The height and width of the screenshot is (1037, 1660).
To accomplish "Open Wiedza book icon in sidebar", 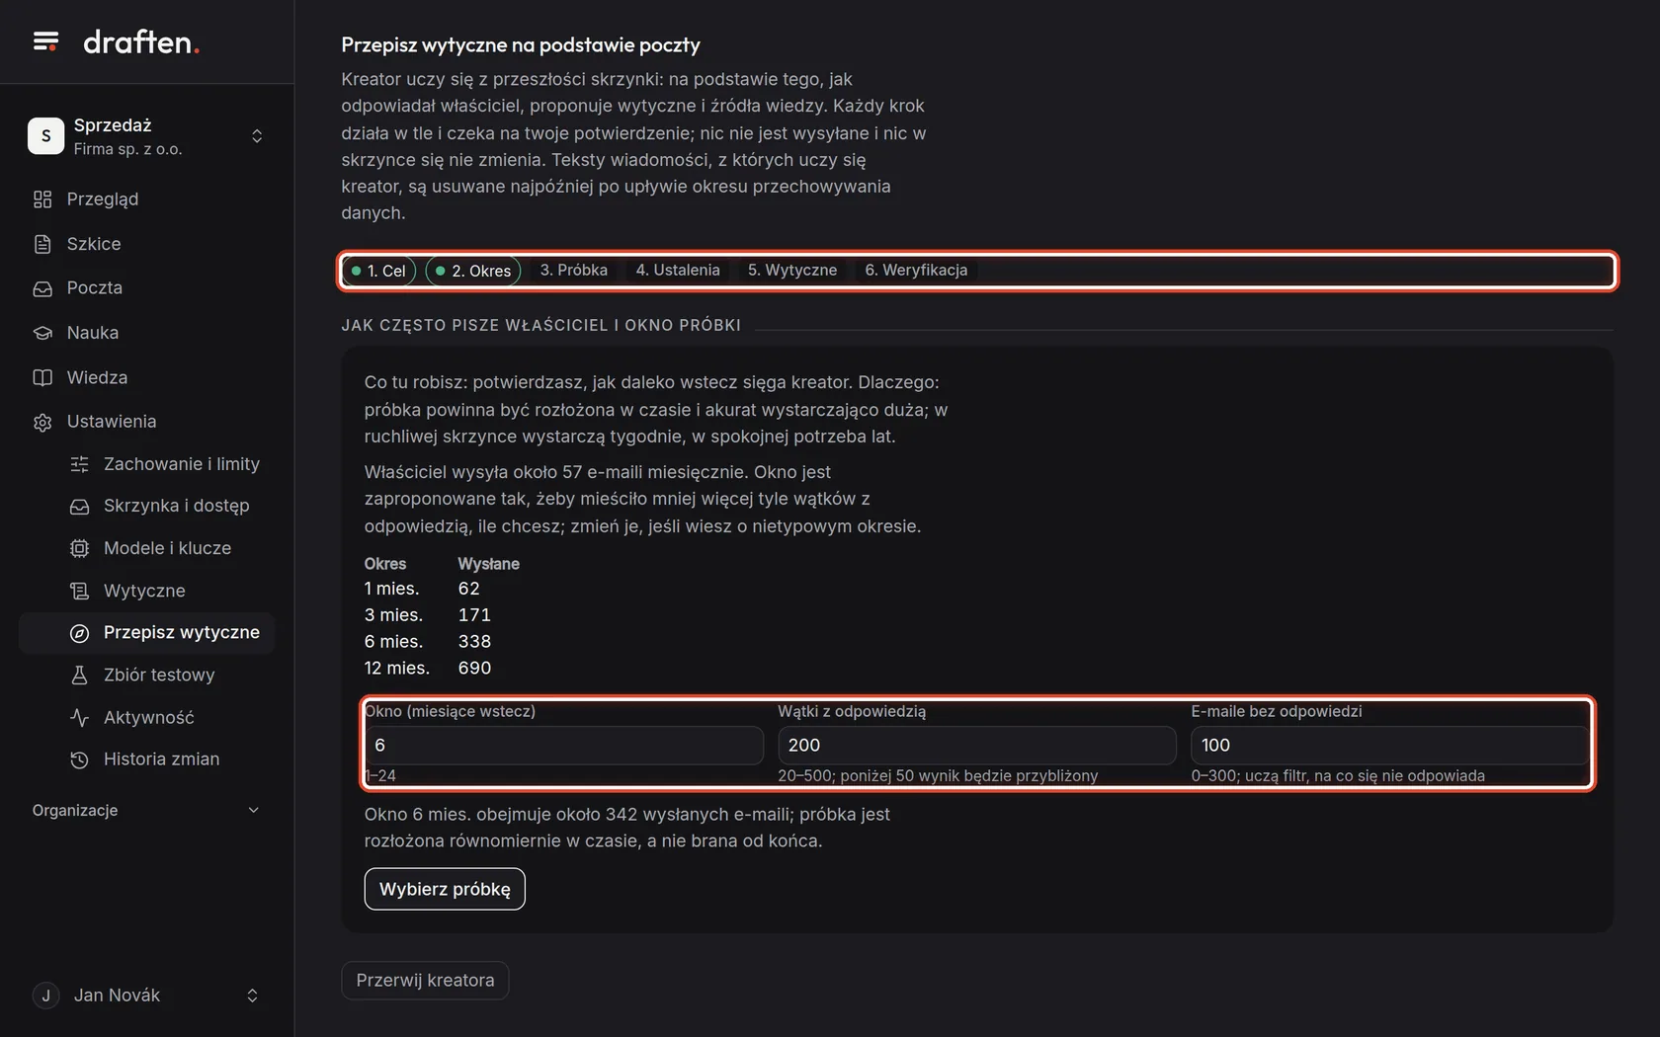I will click(42, 377).
